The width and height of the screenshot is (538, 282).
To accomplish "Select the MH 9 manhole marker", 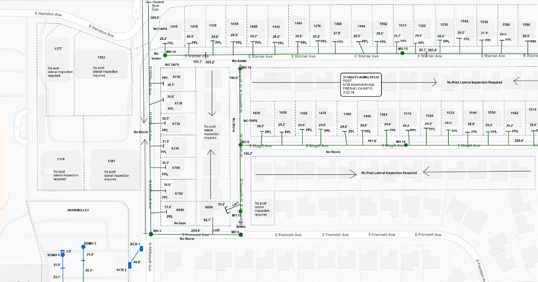I will [x=240, y=145].
